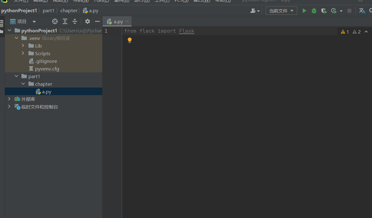Click the word flack in the import line
372x218 pixels.
147,31
